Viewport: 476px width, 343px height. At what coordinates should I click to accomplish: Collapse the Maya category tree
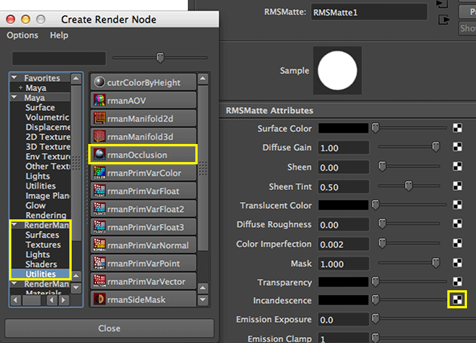click(x=14, y=97)
